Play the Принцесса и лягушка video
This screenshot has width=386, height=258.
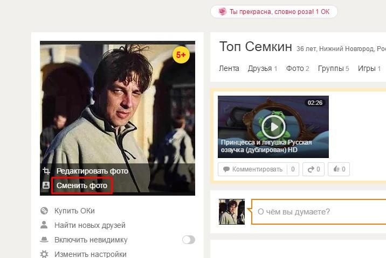[x=273, y=127]
